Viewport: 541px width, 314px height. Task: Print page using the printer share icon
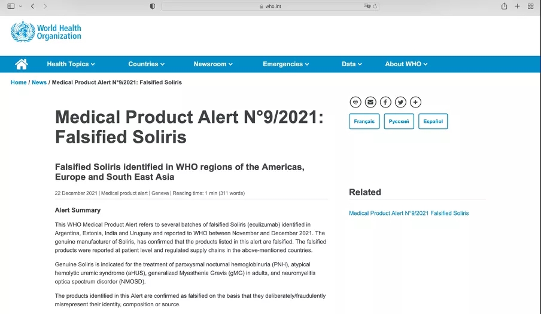click(x=355, y=102)
